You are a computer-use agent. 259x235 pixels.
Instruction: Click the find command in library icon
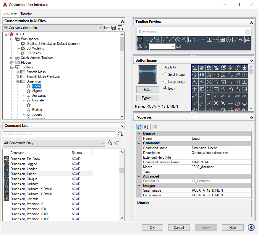(x=110, y=143)
